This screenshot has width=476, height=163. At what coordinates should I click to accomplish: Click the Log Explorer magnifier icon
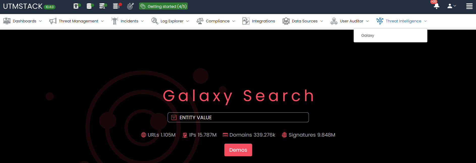155,21
